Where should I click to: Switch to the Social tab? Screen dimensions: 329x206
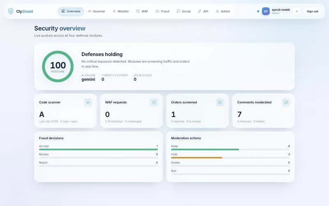coord(183,12)
